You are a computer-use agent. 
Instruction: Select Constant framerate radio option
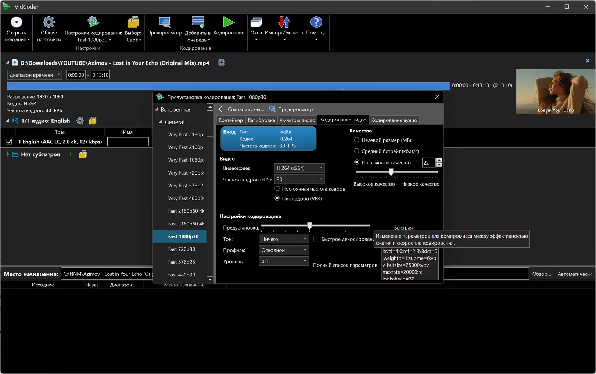pos(277,189)
